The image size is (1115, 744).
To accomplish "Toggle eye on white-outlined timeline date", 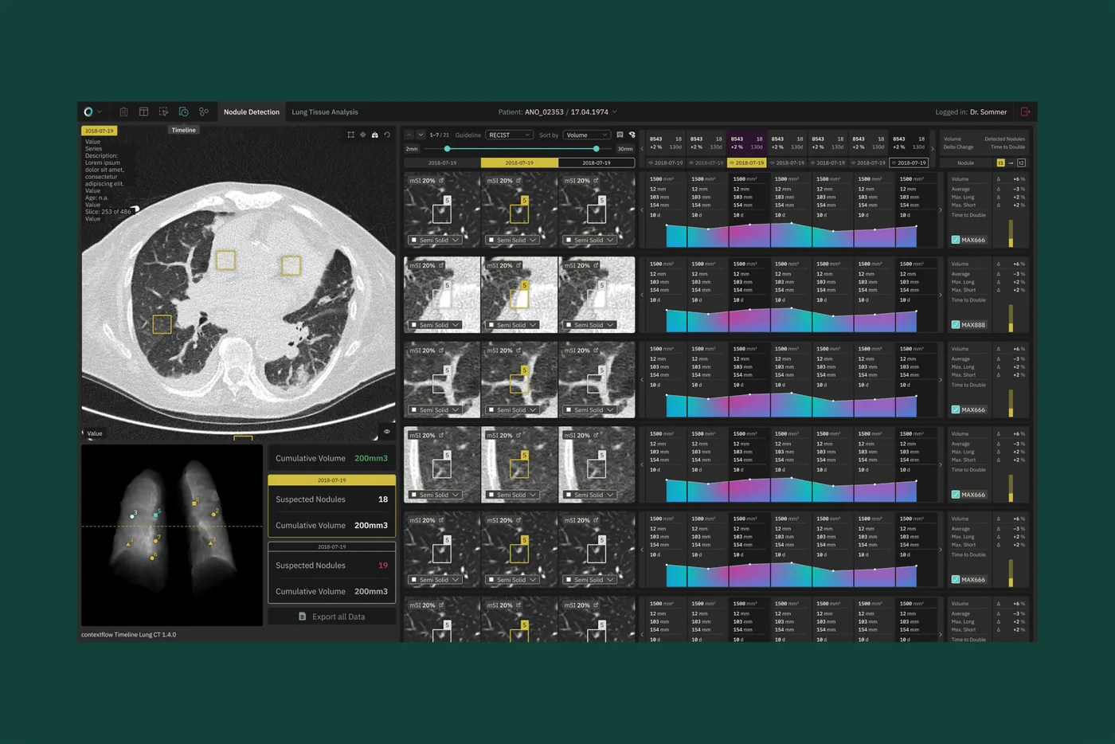I will [894, 163].
